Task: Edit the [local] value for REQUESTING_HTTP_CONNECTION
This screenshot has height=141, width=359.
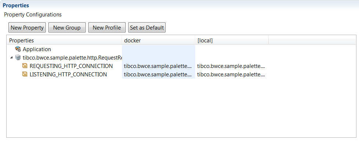Action: click(x=232, y=66)
